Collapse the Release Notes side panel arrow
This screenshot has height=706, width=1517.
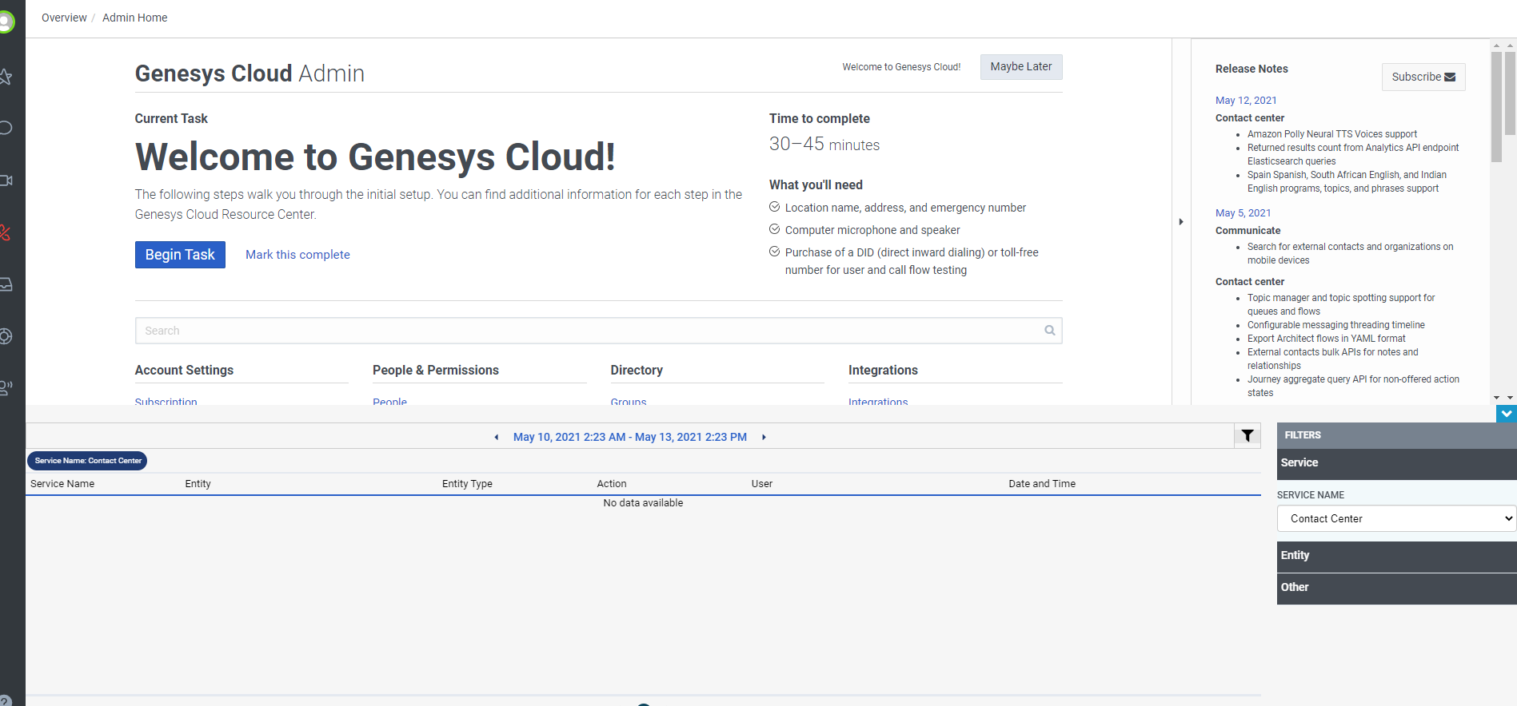pos(1181,222)
